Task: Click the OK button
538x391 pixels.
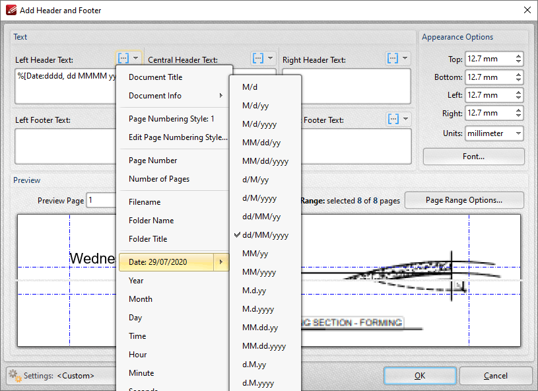Action: pos(420,376)
